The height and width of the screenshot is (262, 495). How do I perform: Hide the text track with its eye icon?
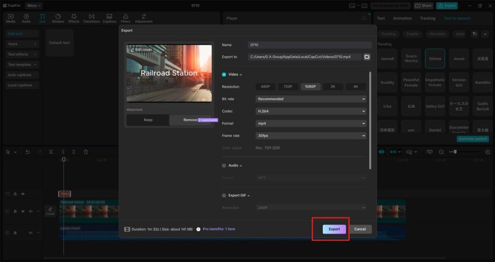[23, 194]
